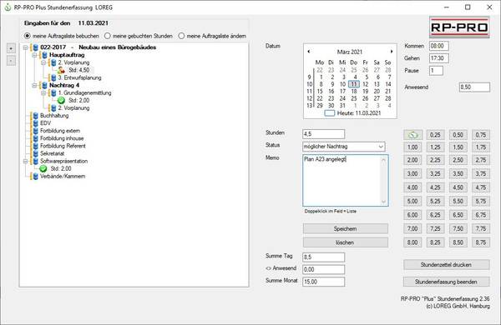The image size is (501, 325).
Task: Select the 3. Entwurfsplanung tree entry
Action: [x=79, y=77]
